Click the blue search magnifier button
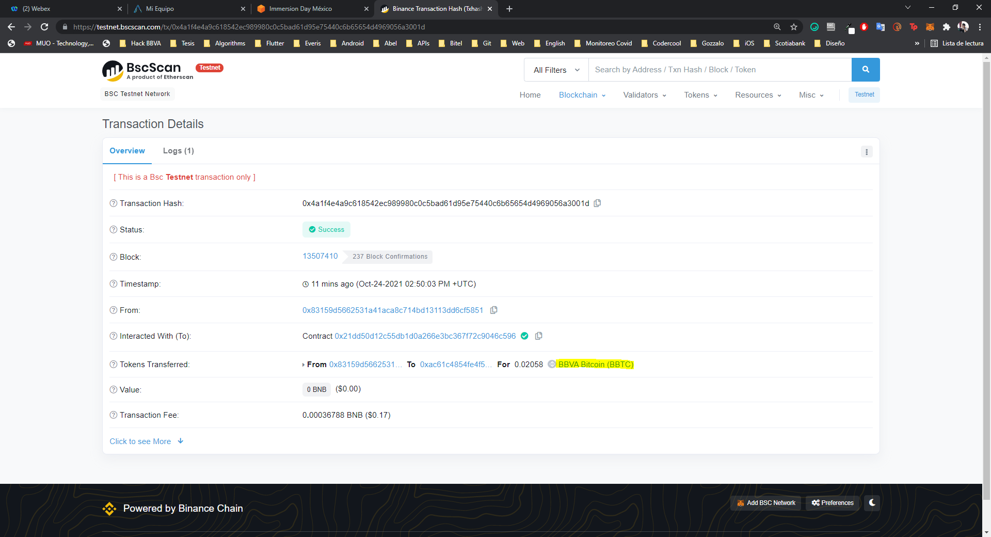 [866, 70]
